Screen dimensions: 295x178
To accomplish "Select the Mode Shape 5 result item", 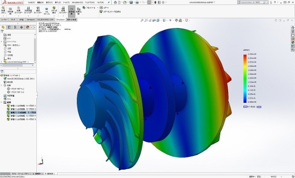I will point(21,119).
